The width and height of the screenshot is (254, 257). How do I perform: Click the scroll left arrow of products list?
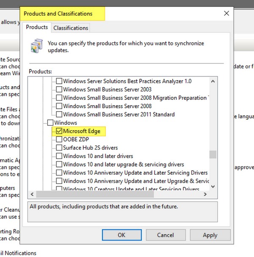[32, 194]
